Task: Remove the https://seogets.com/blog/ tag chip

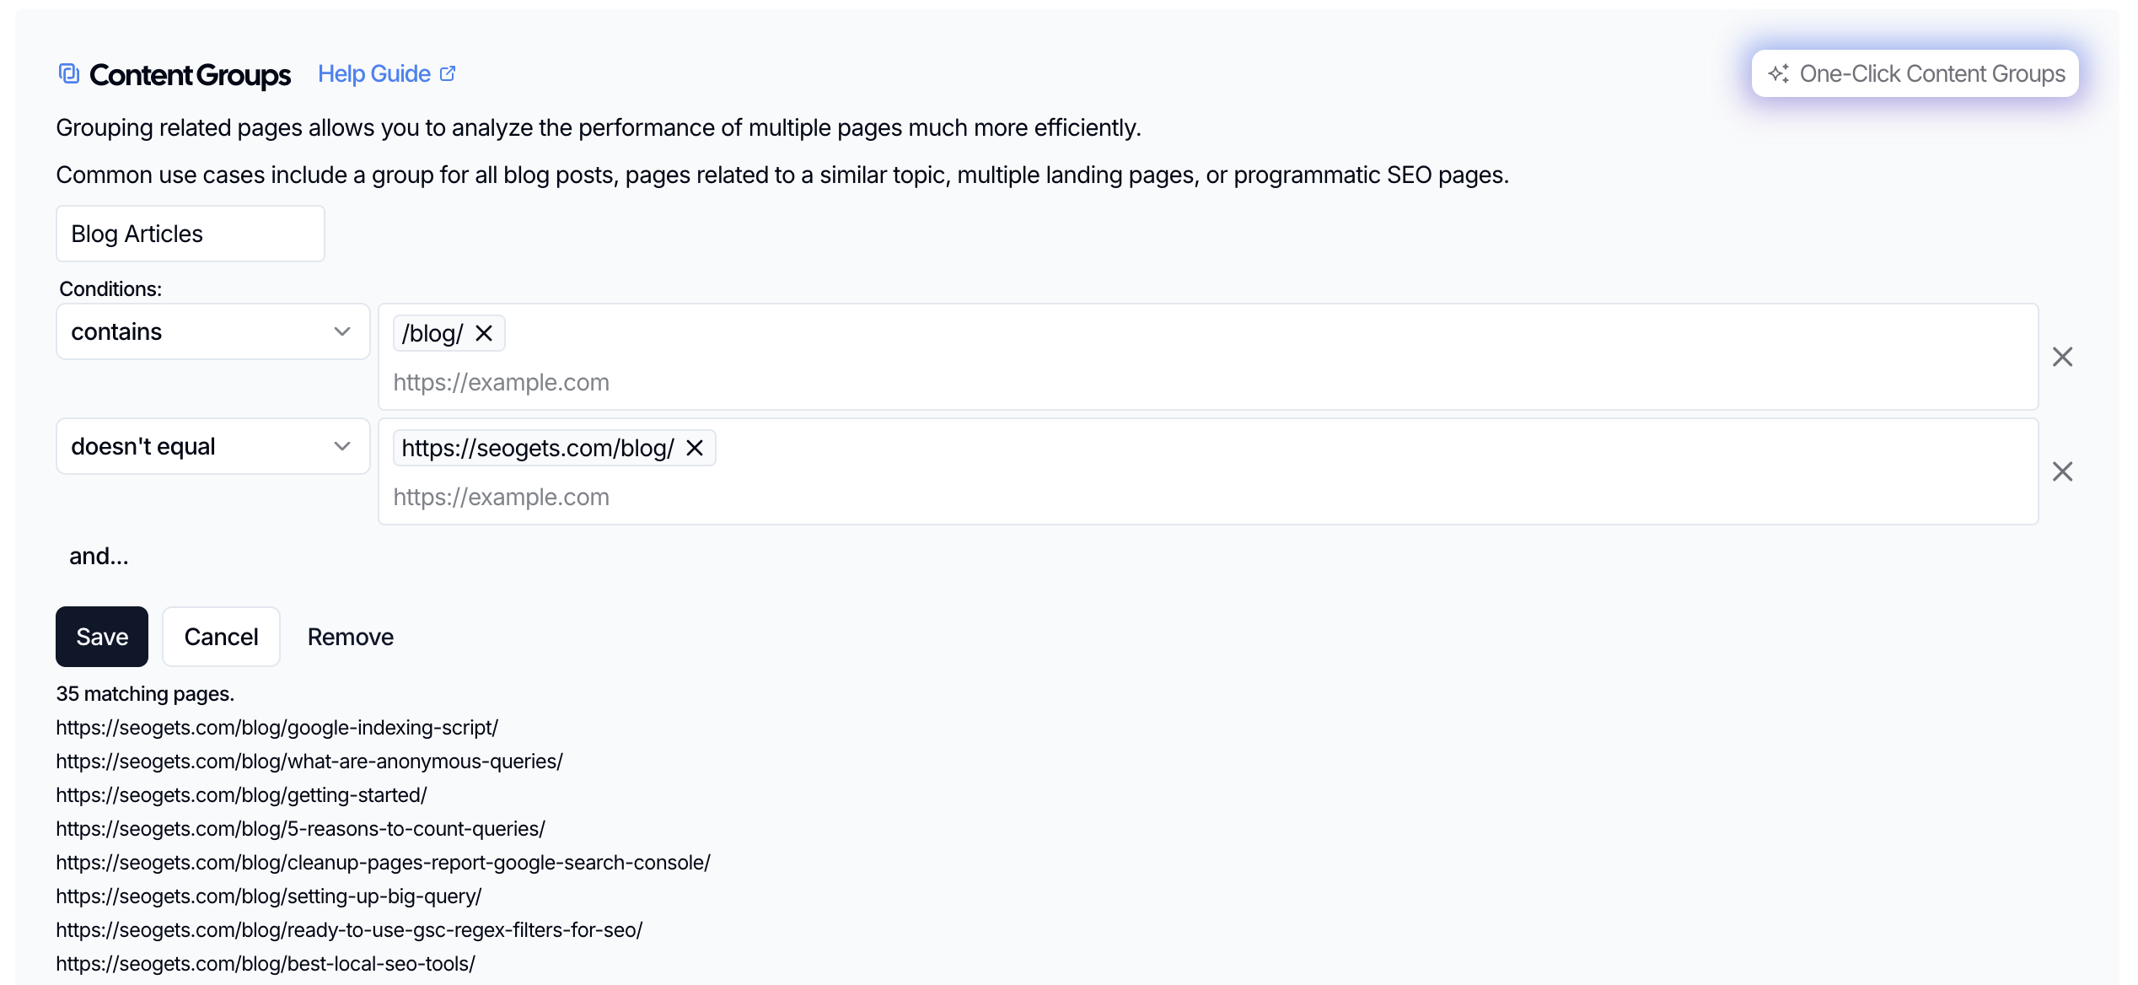Action: coord(695,448)
